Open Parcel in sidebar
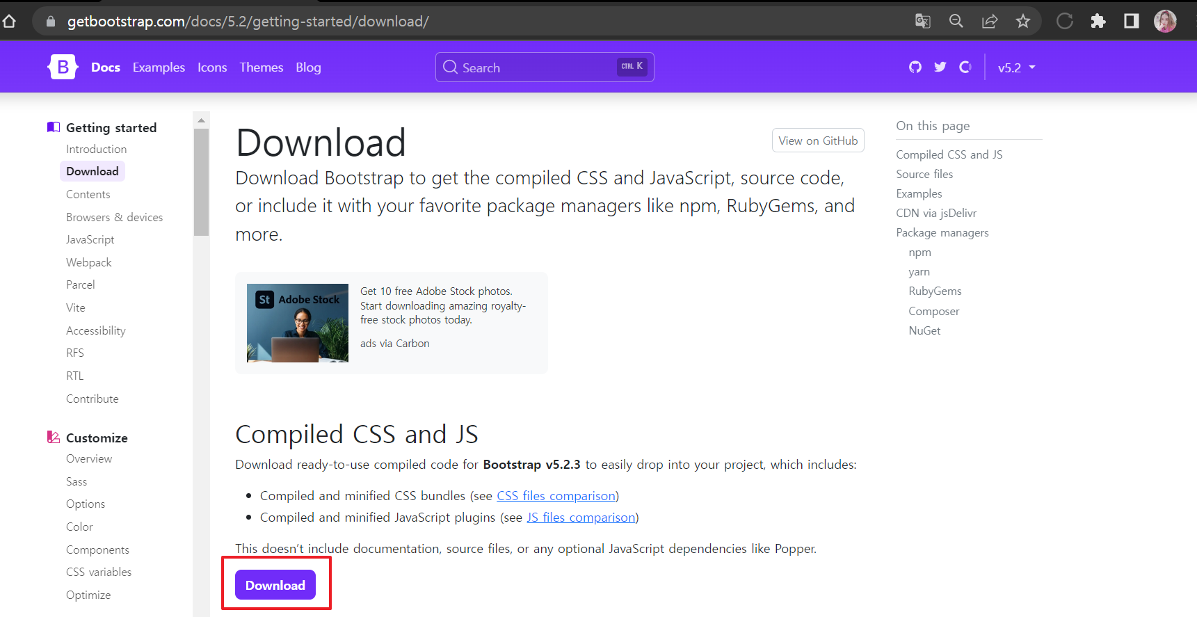The width and height of the screenshot is (1197, 617). click(x=80, y=285)
